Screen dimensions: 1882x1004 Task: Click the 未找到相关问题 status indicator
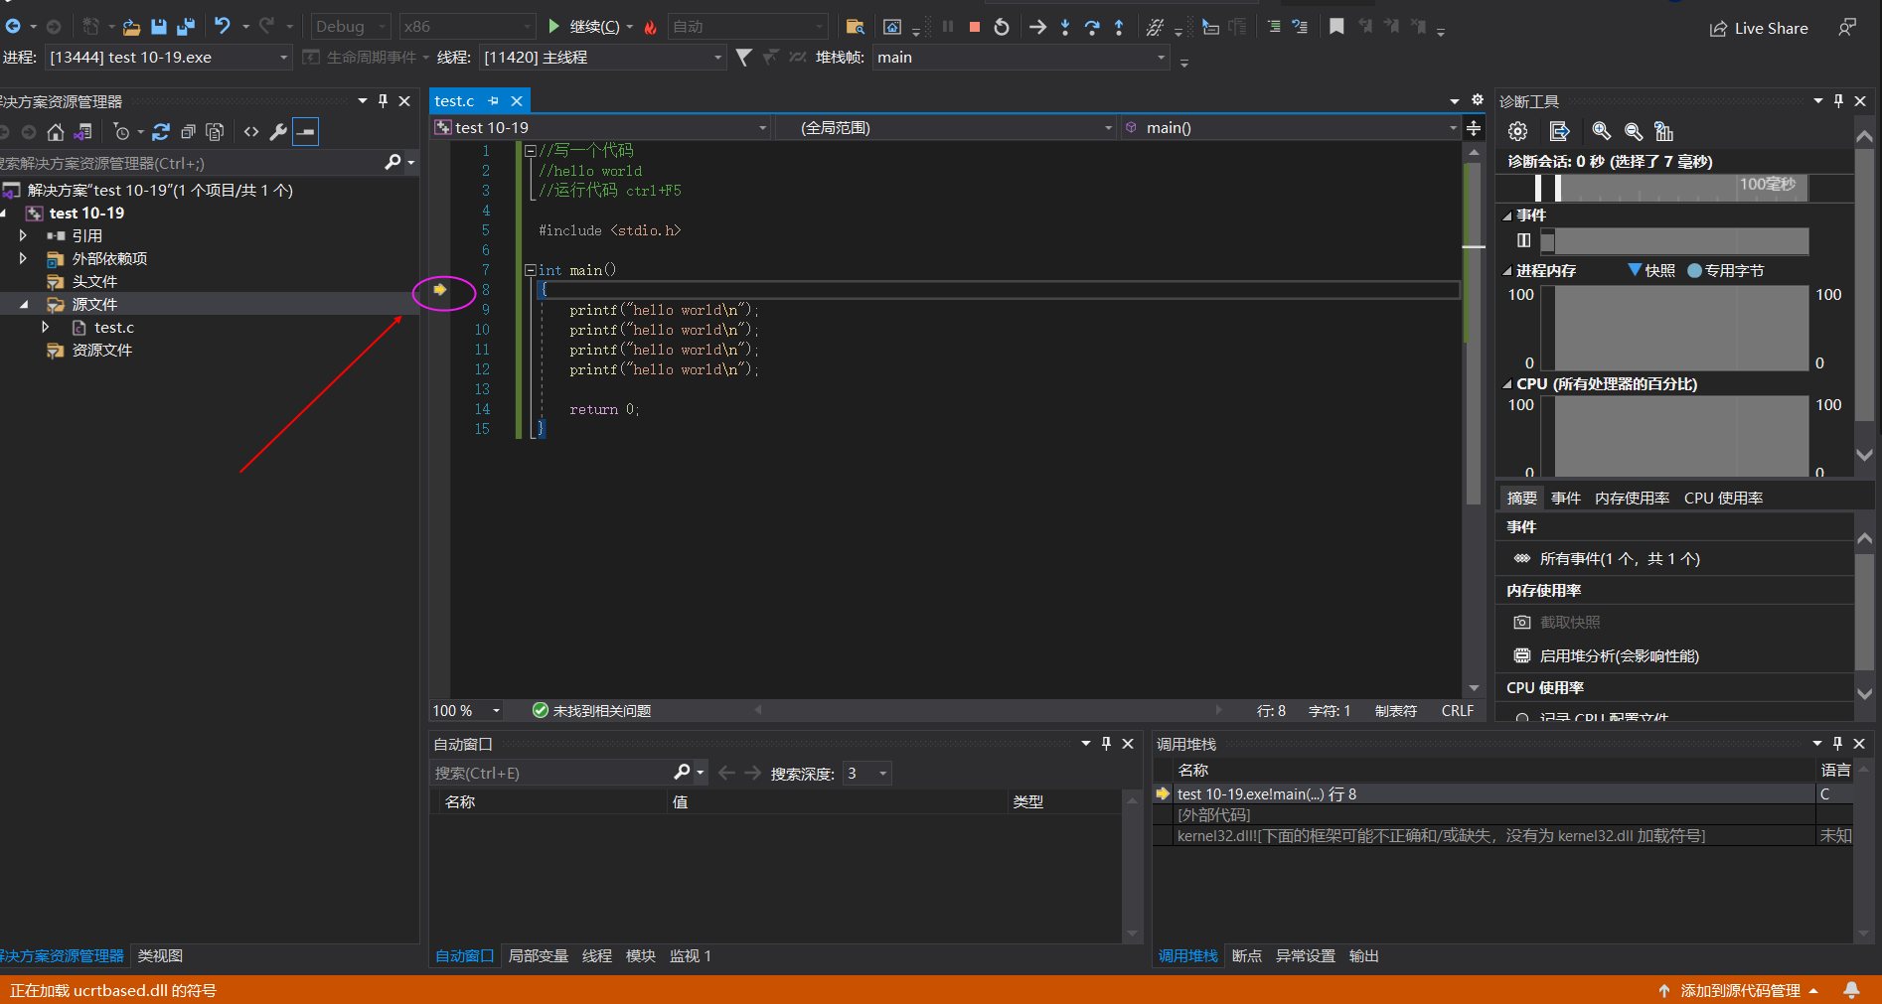tap(592, 711)
